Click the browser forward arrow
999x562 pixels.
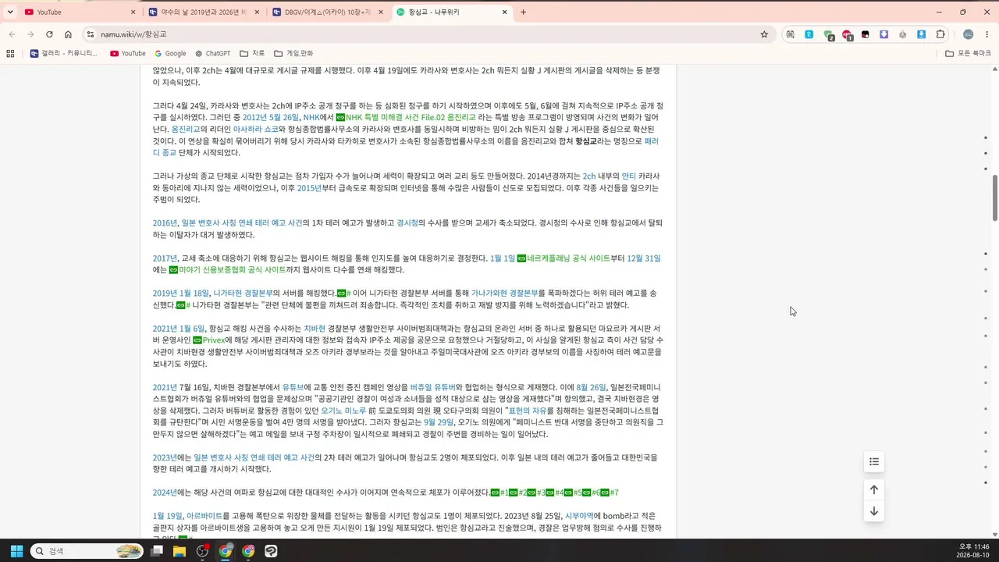point(30,34)
